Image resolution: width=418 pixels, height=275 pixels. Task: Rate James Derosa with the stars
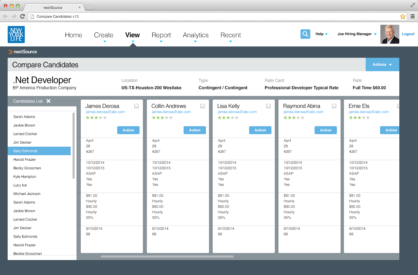tap(96, 118)
